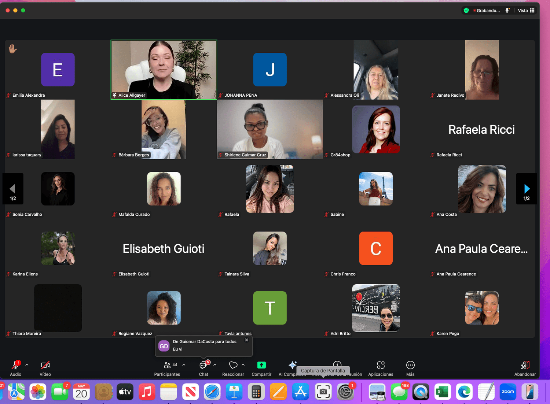Open Photos from the Dock
550x404 pixels.
(x=38, y=392)
